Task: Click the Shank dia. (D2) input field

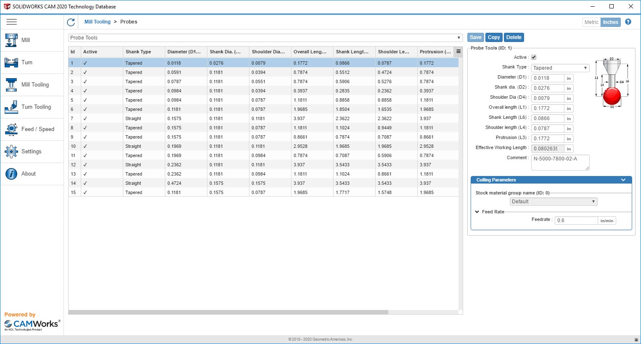Action: coord(548,88)
